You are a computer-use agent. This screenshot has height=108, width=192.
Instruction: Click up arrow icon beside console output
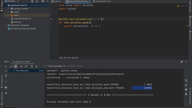tap(186, 71)
